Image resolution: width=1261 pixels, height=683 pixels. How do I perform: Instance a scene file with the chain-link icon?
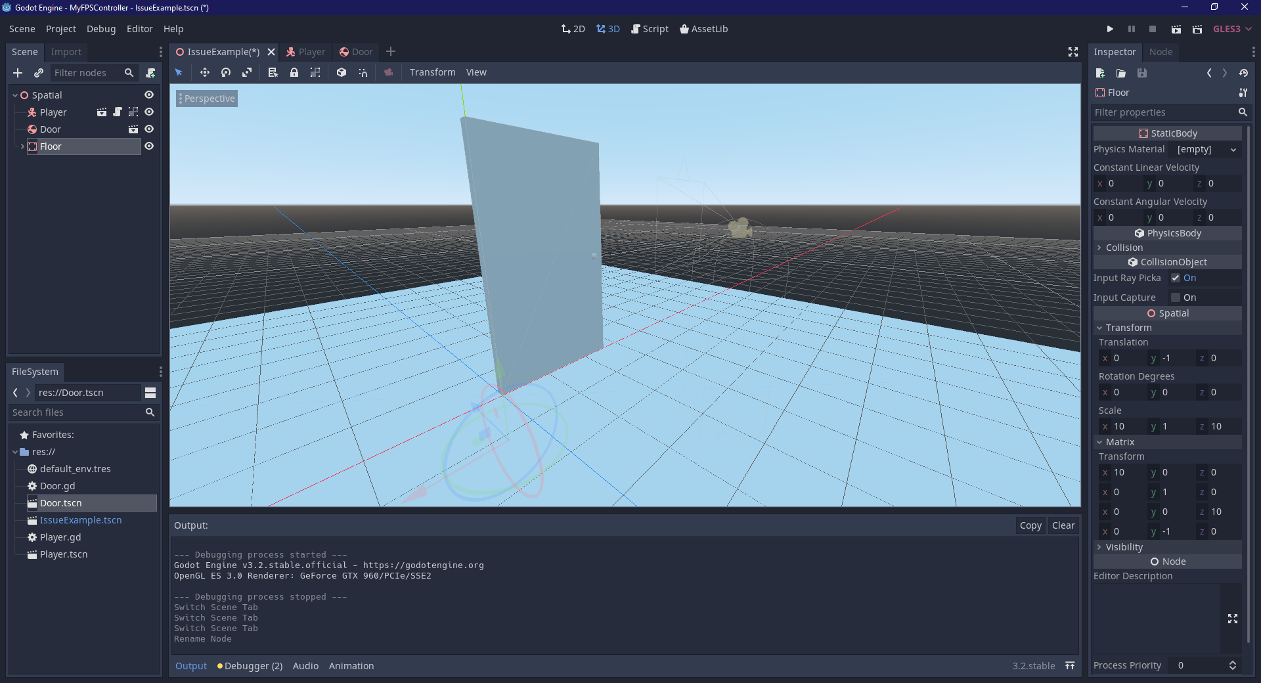39,73
